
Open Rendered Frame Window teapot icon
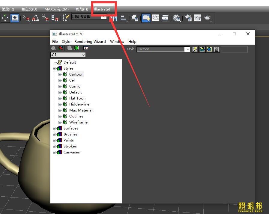coord(198,18)
